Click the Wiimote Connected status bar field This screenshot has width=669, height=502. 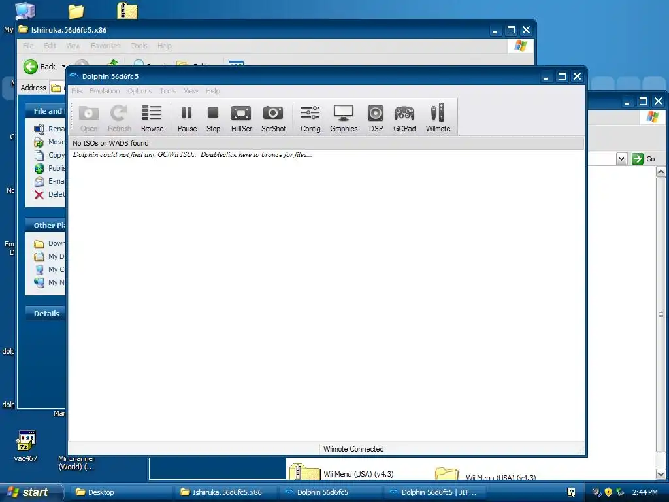pyautogui.click(x=353, y=449)
